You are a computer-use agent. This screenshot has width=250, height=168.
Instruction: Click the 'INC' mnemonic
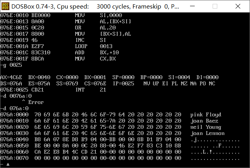(x=80, y=40)
